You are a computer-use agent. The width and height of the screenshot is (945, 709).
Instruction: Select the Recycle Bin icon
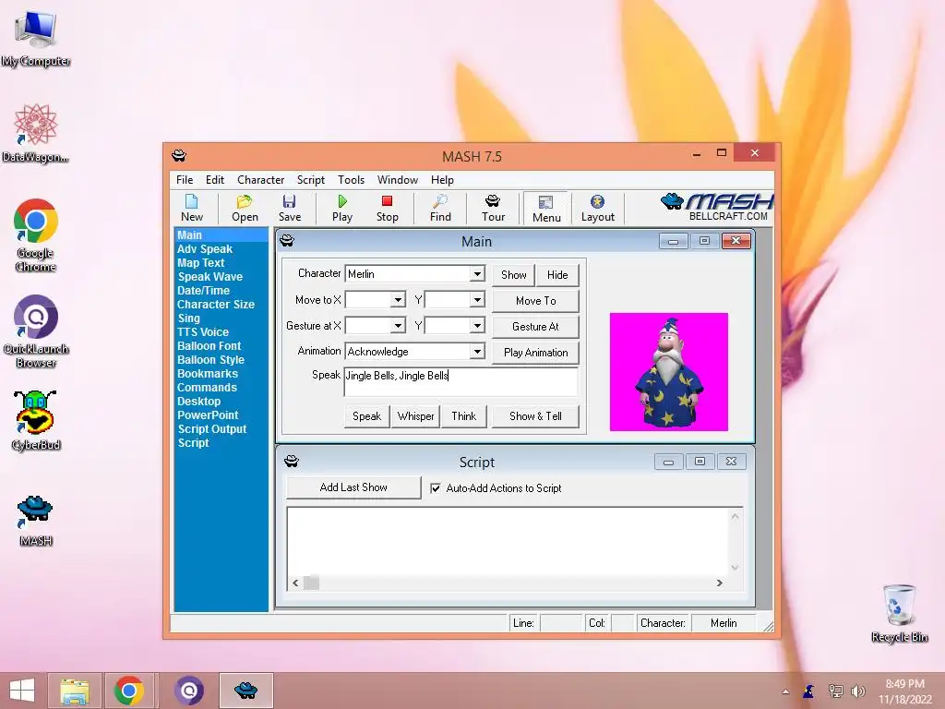(899, 613)
